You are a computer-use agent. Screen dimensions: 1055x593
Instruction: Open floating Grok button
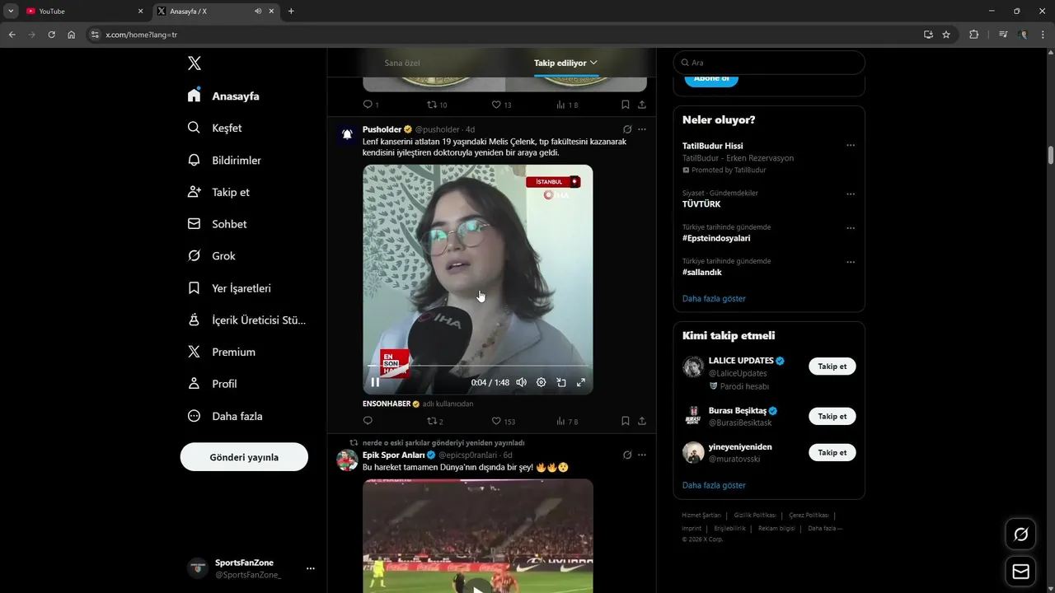(1020, 535)
